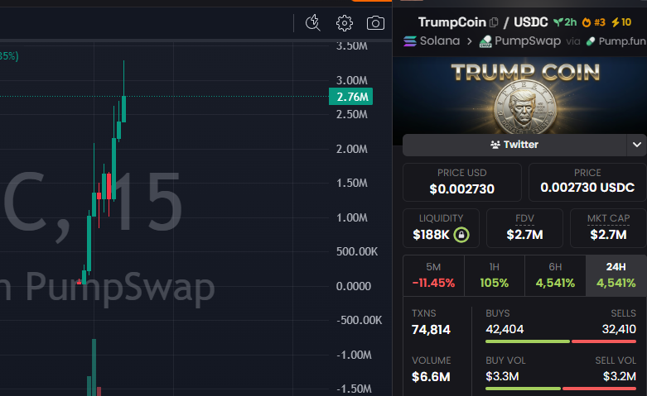
Task: Click the trending fire #3 badge
Action: point(593,22)
